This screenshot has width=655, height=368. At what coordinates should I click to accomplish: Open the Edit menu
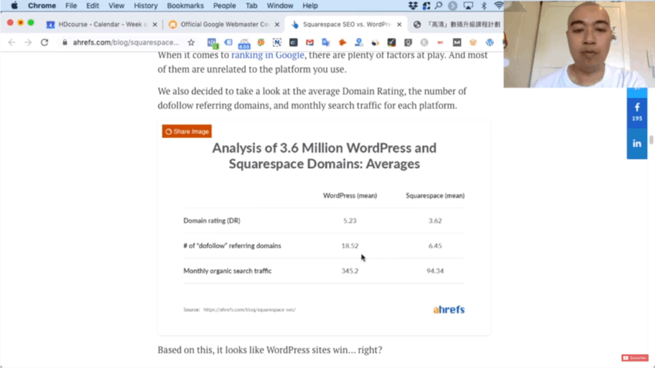click(92, 5)
